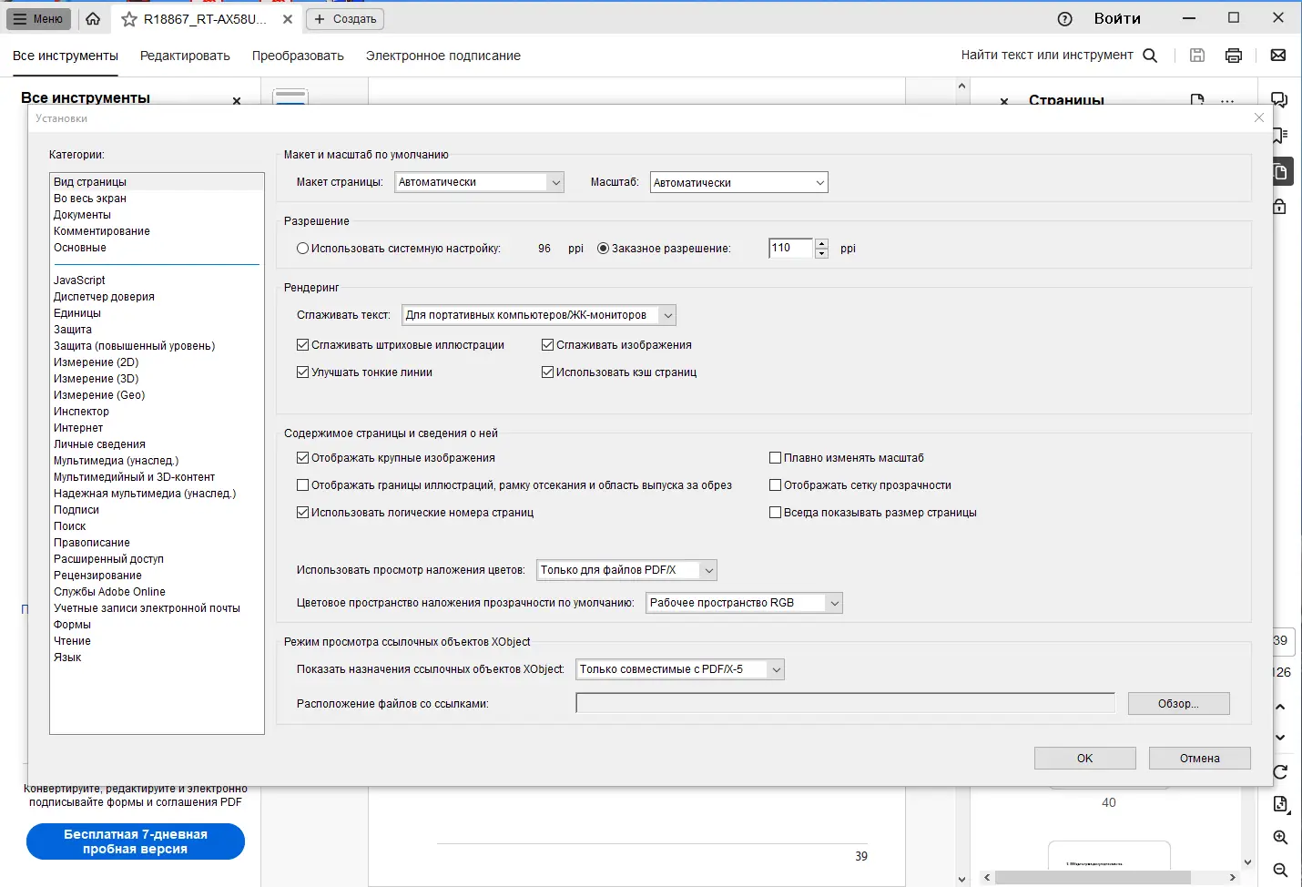
Task: Open the Меню hamburger button
Action: [39, 18]
